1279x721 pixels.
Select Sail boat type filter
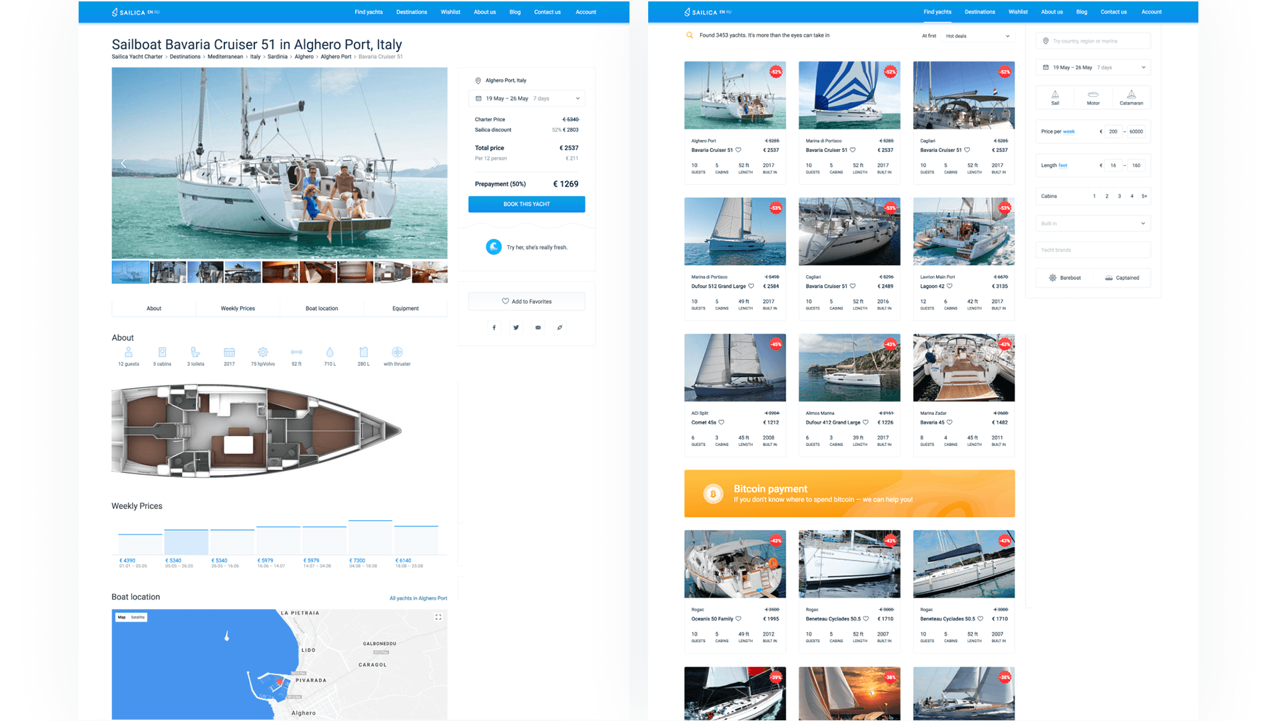[x=1055, y=97]
